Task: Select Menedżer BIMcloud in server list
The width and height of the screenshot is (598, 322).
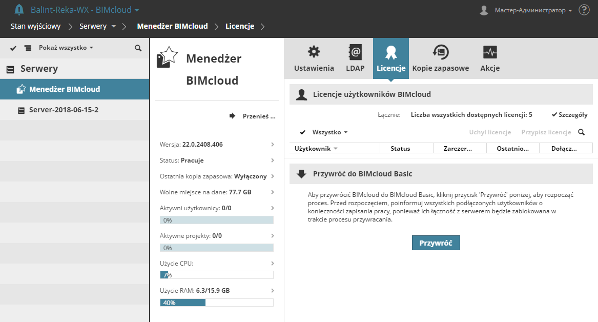Action: 74,89
